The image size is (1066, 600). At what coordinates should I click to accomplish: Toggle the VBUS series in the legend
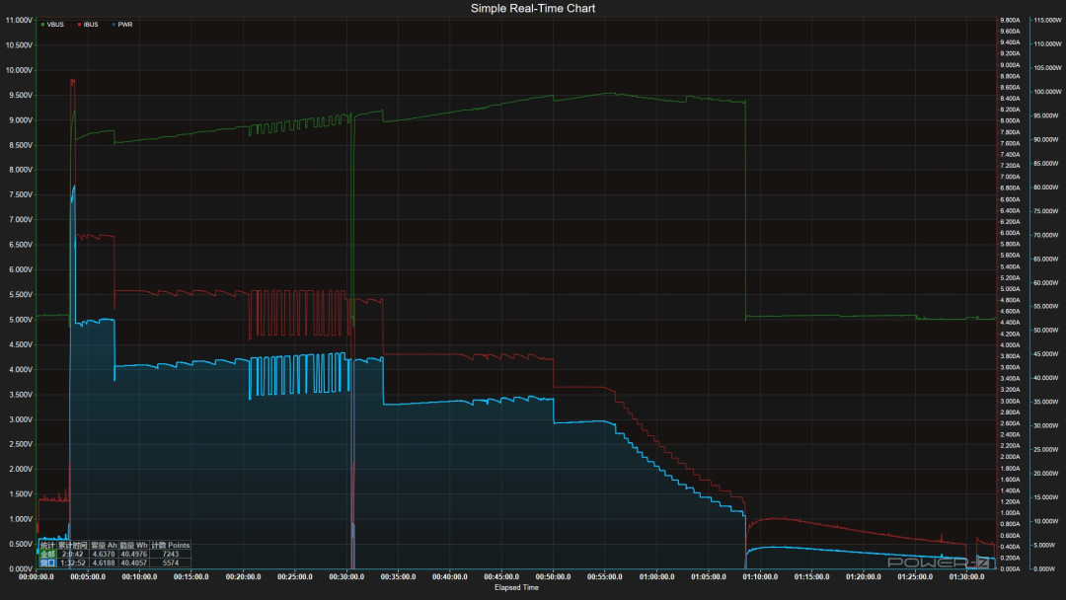52,25
